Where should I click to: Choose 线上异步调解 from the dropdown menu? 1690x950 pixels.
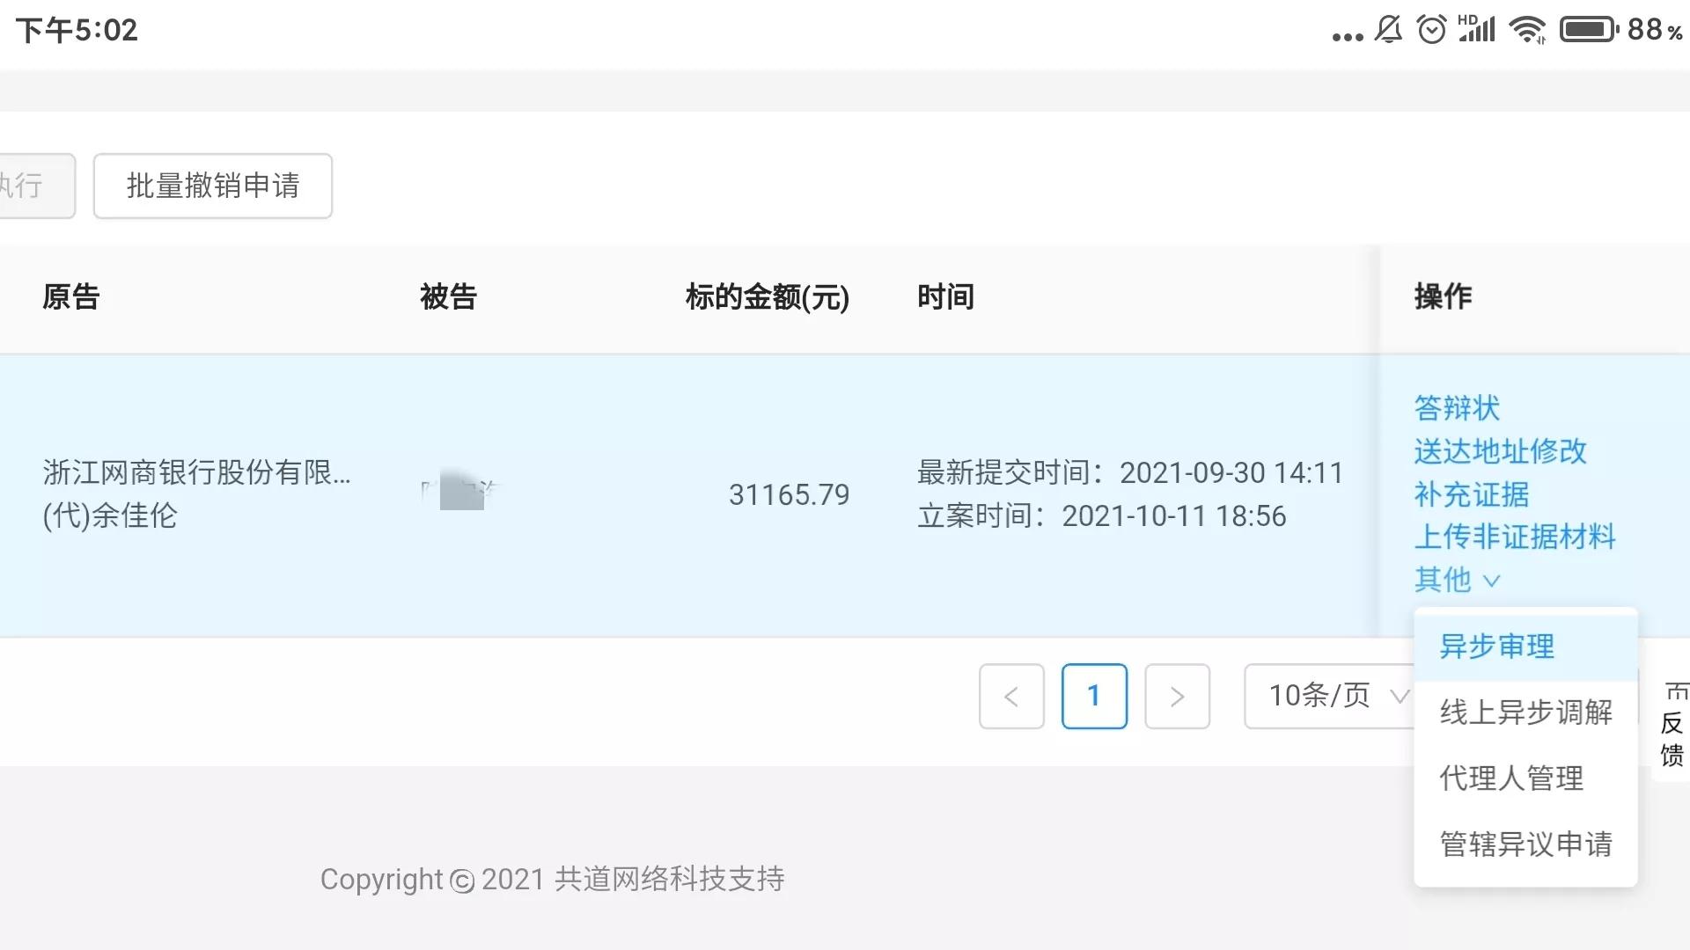tap(1525, 713)
